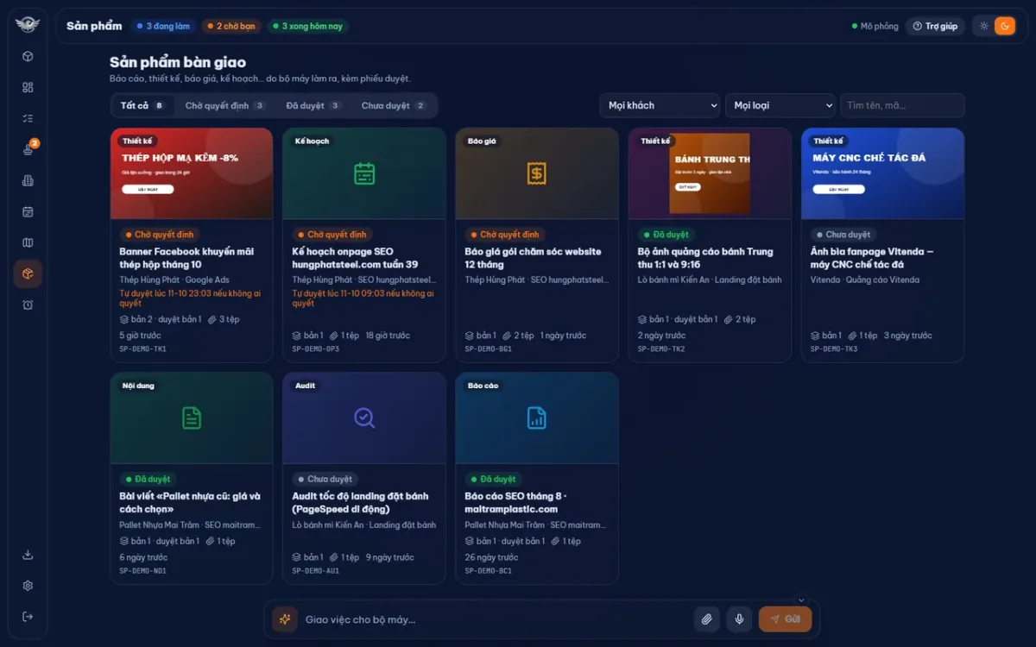Open the "THÉP HỘP MẠ KẼM -8%" banner thumbnail

[192, 173]
